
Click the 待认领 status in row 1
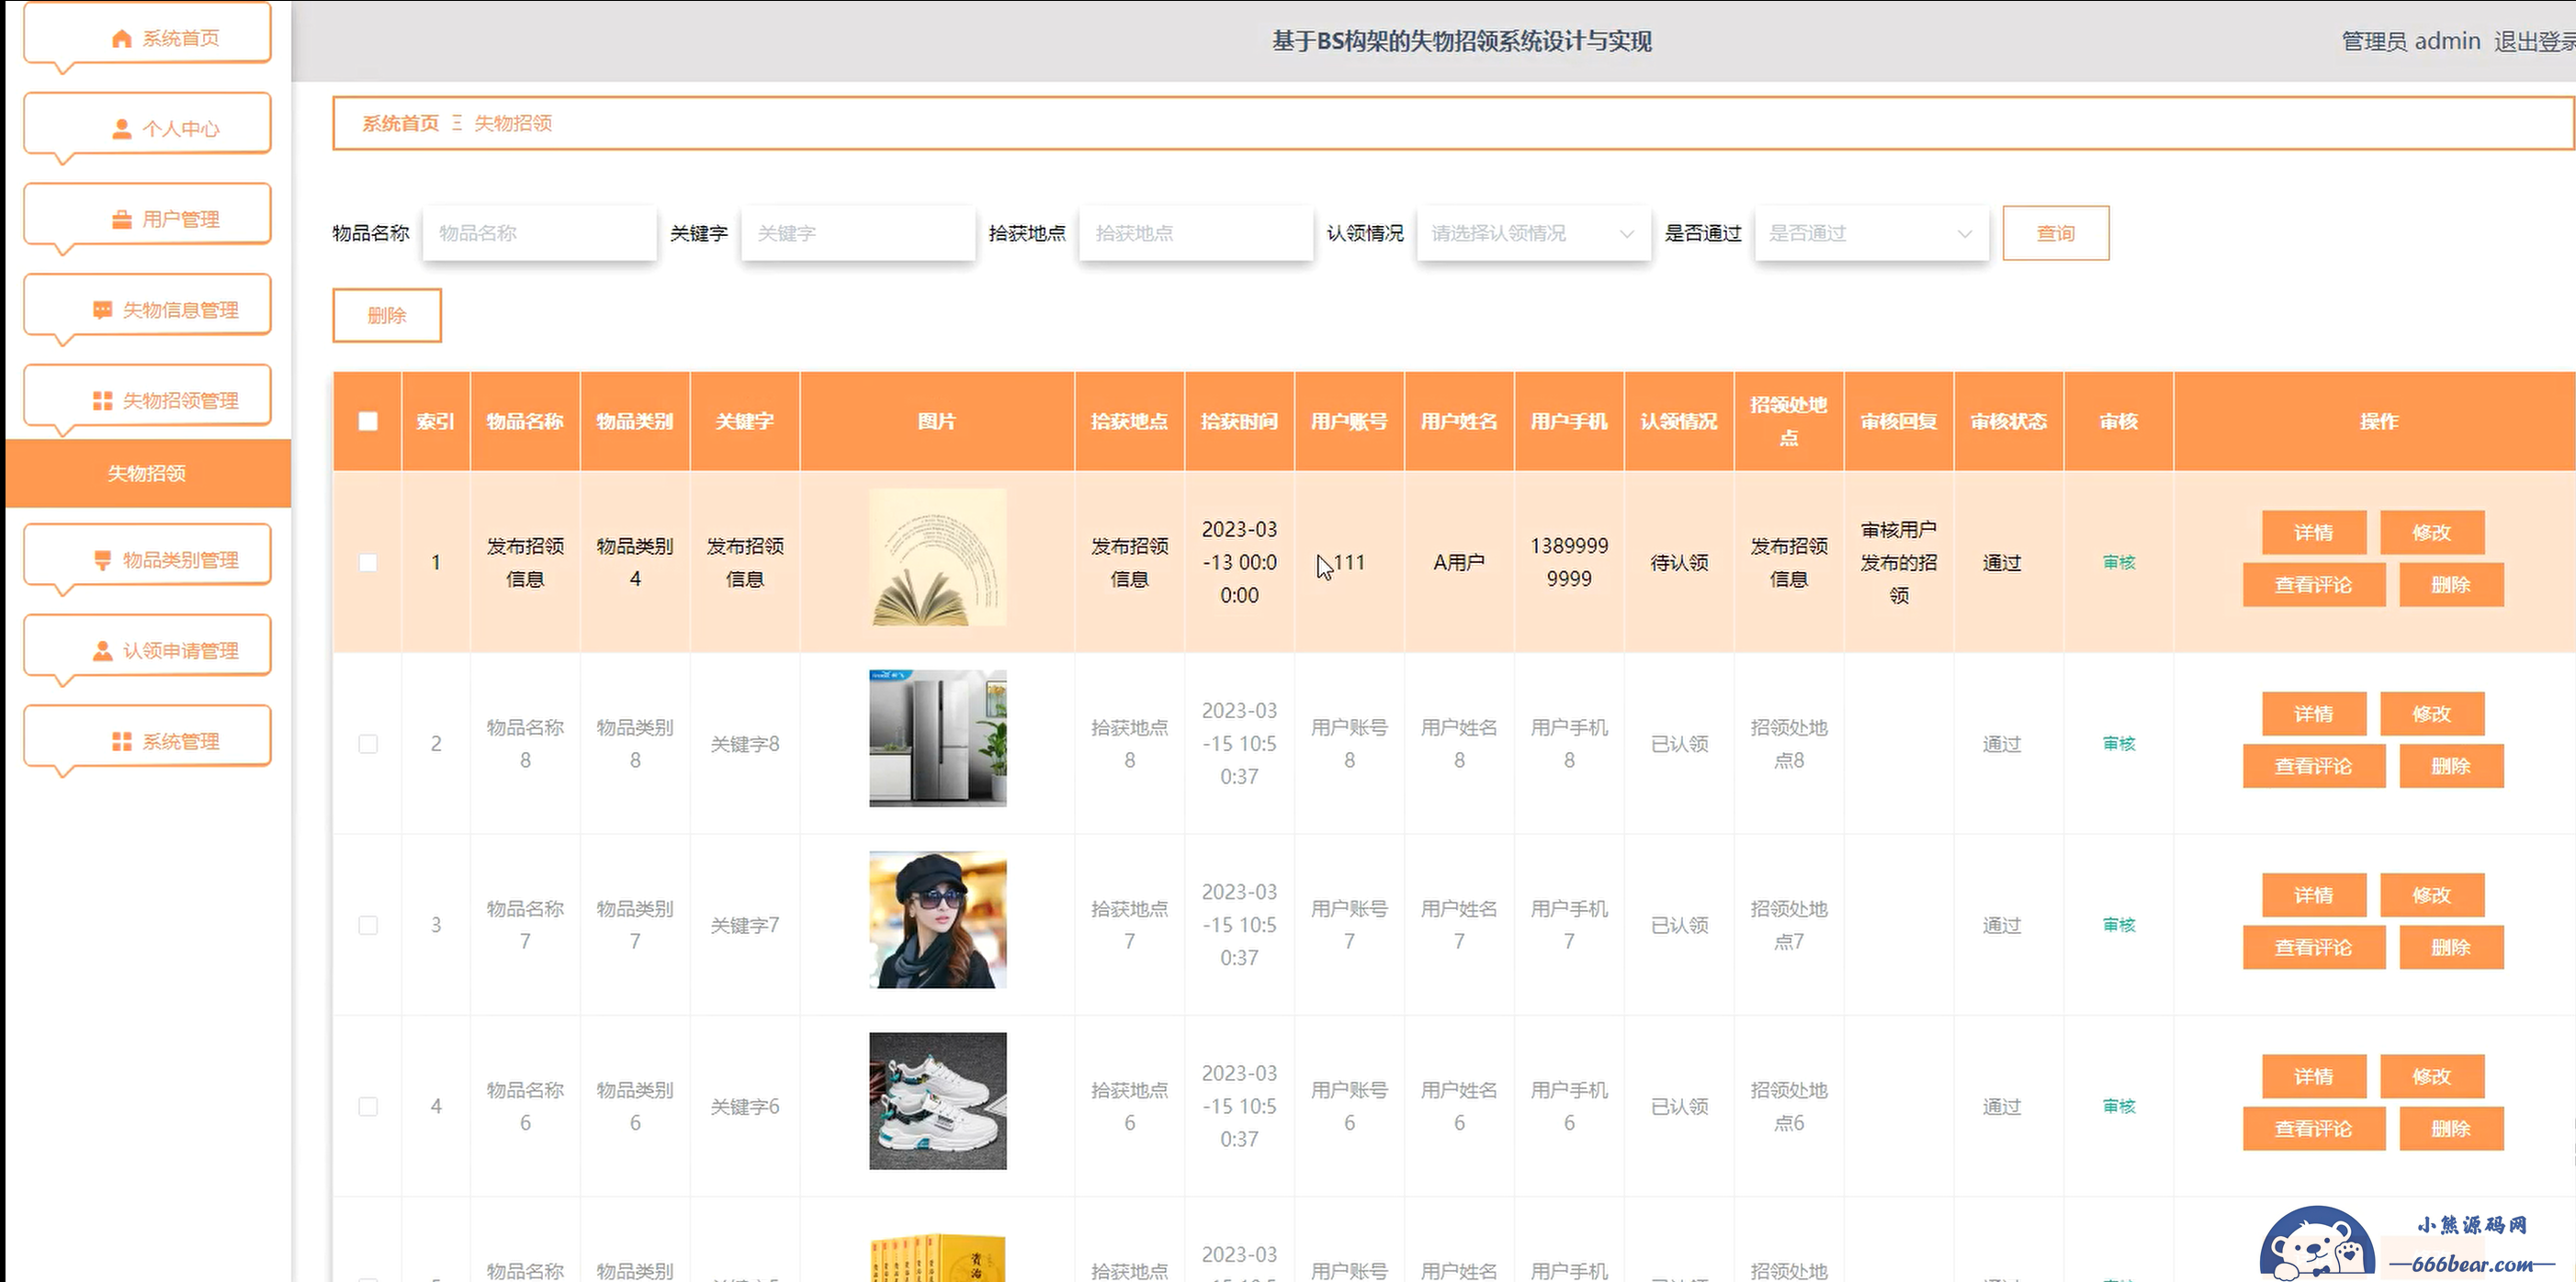coord(1679,562)
